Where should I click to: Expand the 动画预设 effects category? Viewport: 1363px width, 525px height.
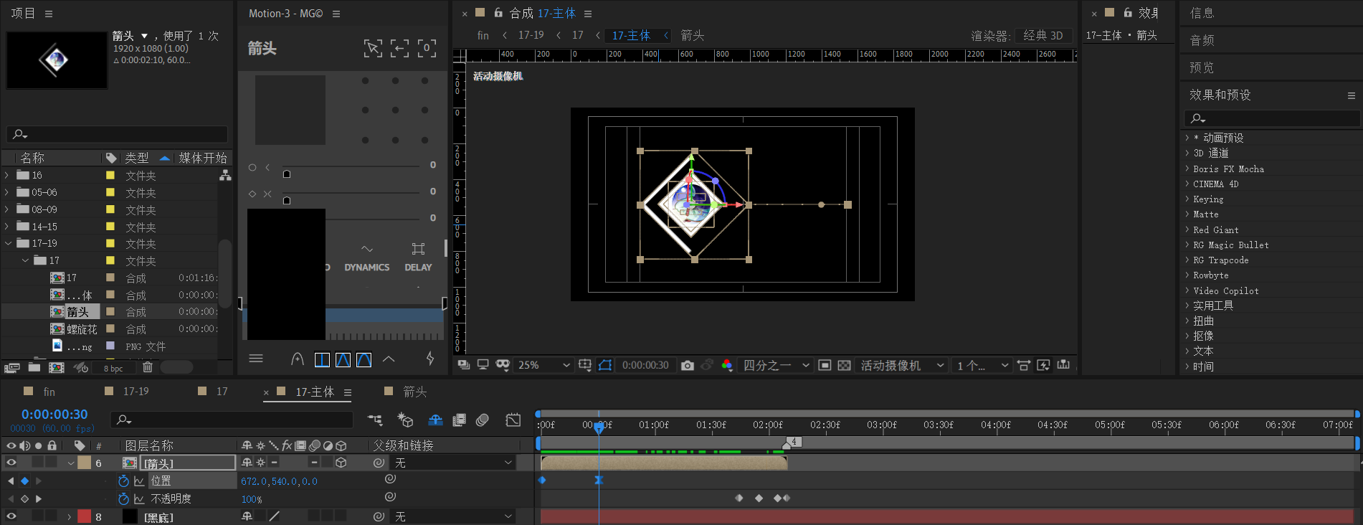[1187, 138]
